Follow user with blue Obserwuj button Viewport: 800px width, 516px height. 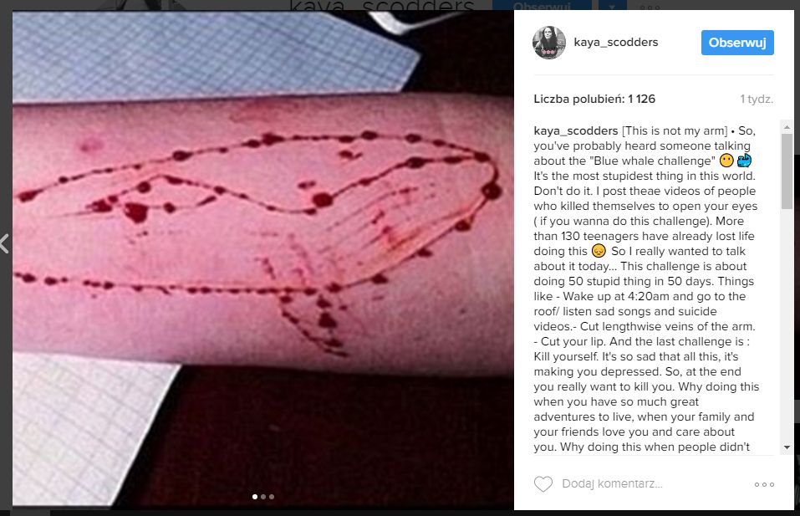point(737,43)
